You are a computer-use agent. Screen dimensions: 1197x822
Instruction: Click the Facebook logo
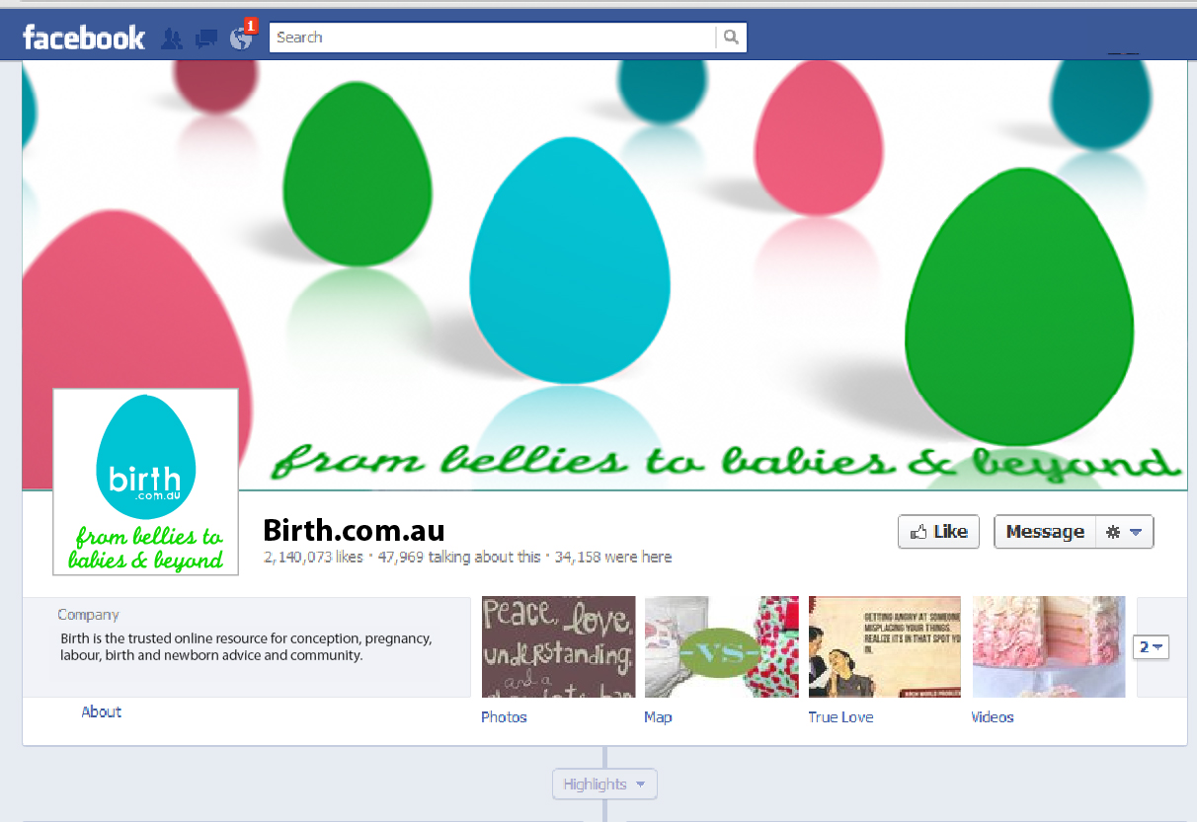(84, 38)
